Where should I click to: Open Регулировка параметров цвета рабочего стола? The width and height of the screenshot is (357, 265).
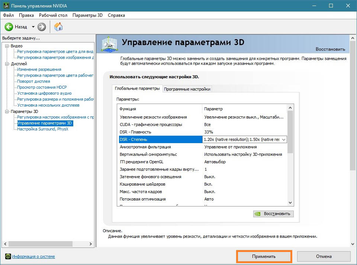[55, 75]
